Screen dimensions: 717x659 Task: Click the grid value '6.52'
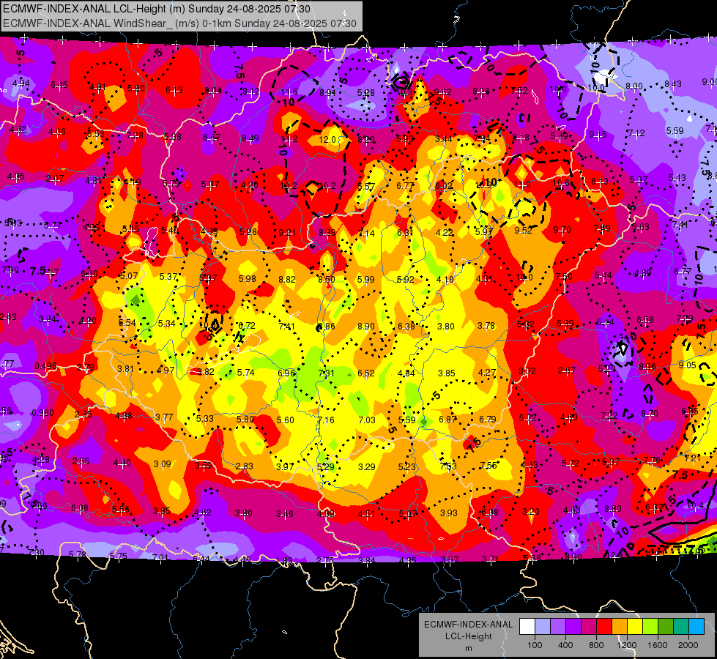click(365, 373)
